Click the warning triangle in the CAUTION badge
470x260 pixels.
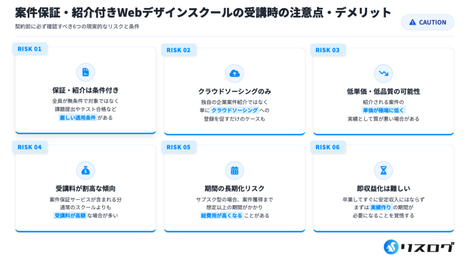click(412, 22)
